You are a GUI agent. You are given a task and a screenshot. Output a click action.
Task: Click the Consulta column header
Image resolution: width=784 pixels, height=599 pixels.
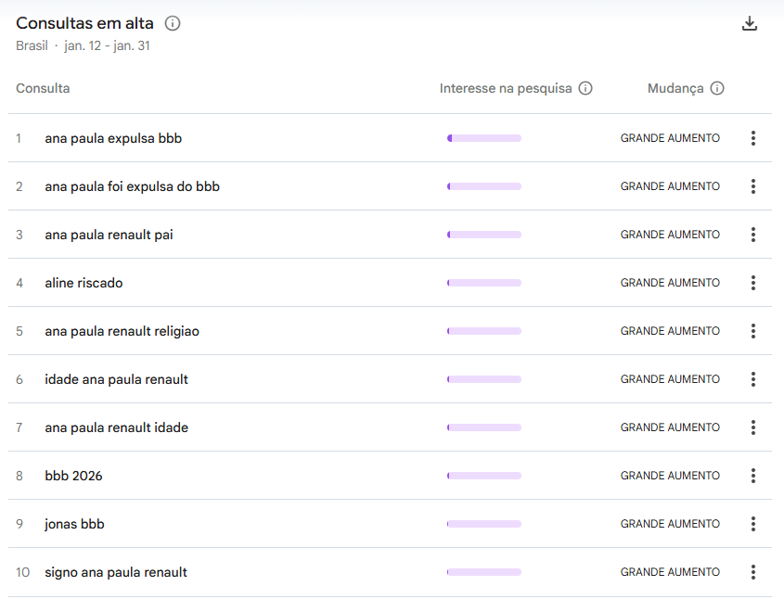click(43, 88)
